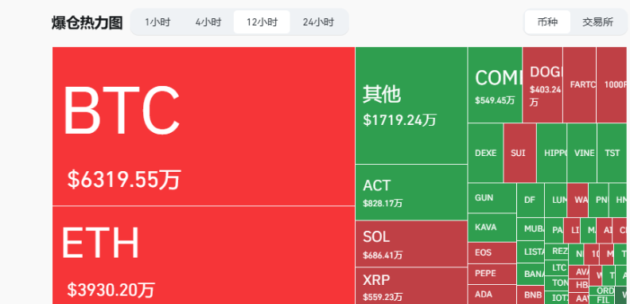Select the DEXE green tile
The image size is (630, 304).
tap(486, 153)
